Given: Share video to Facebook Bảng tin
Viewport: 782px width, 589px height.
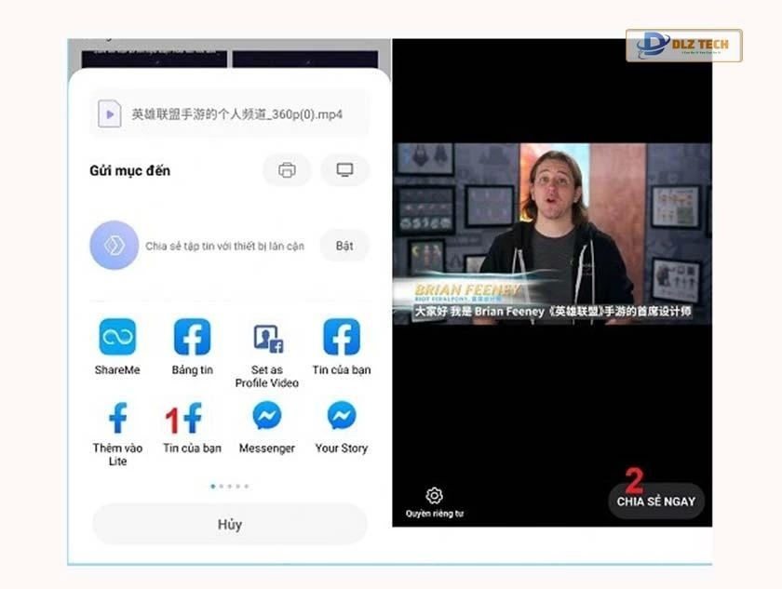Looking at the screenshot, I should [191, 338].
